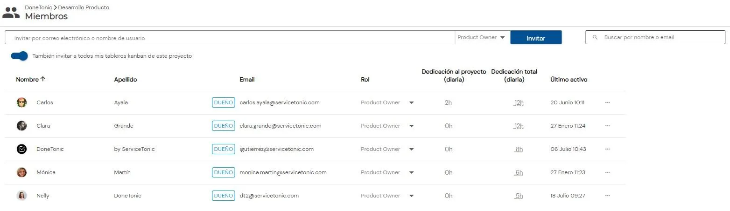Open the three-dot menu for Clara
The height and width of the screenshot is (211, 730).
[607, 126]
